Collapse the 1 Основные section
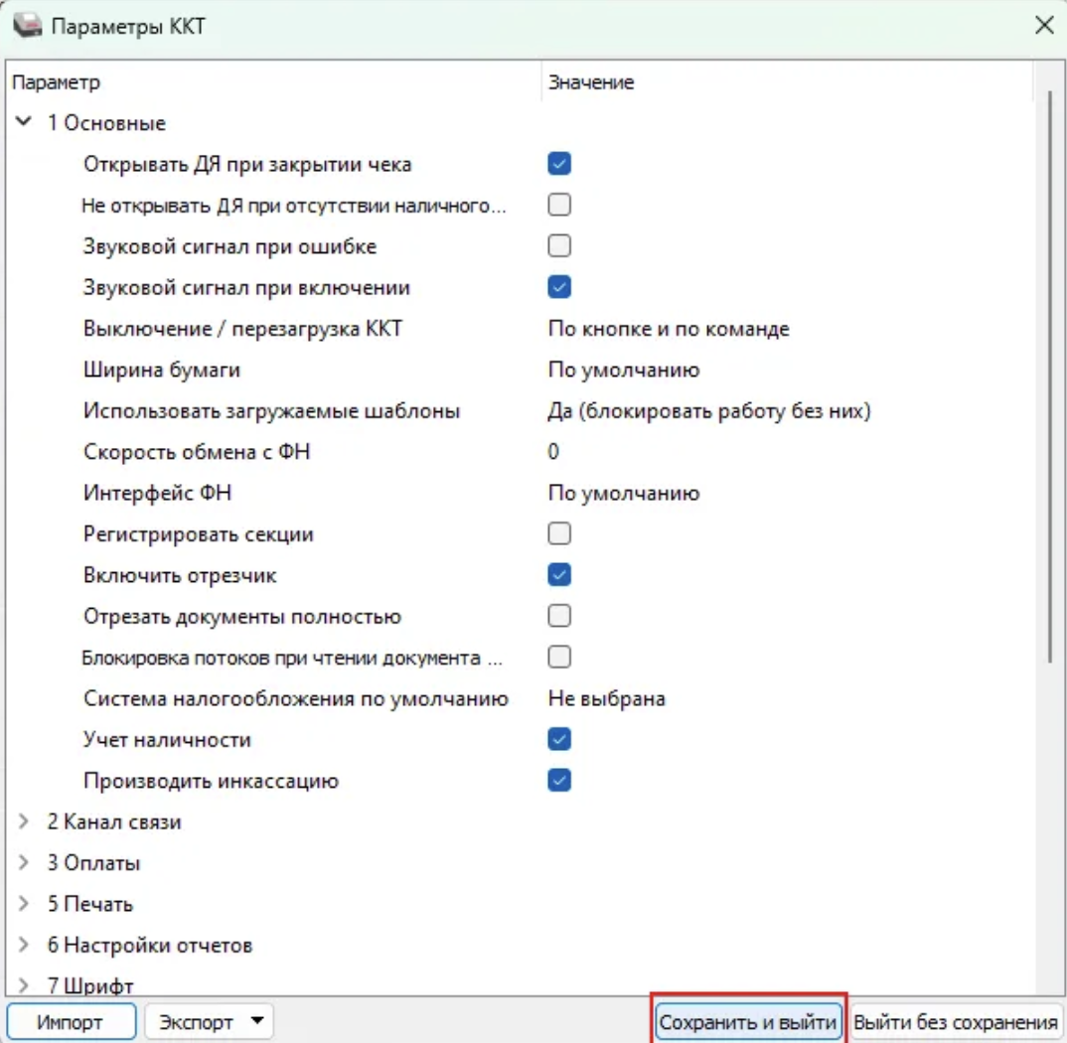1067x1043 pixels. 25,123
